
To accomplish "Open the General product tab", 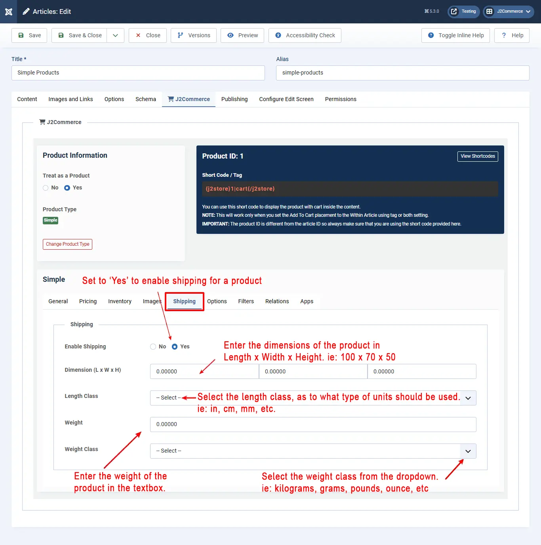I will tap(58, 301).
